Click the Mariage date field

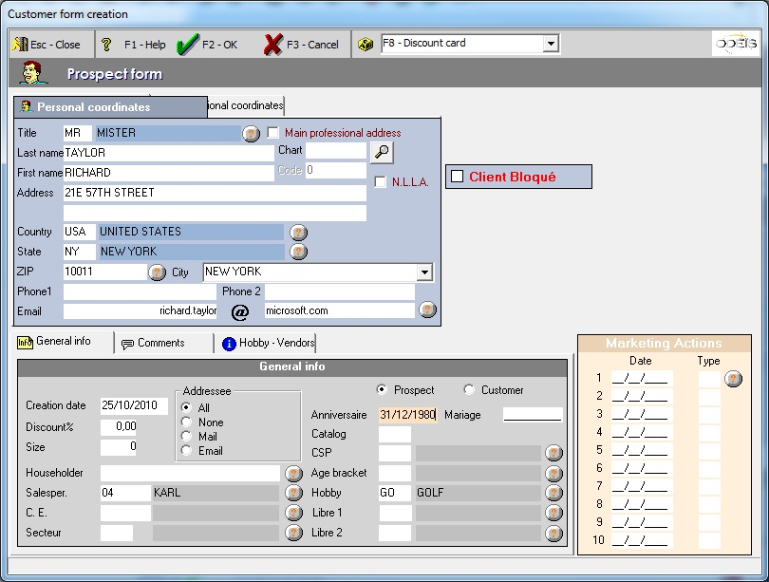tap(533, 414)
